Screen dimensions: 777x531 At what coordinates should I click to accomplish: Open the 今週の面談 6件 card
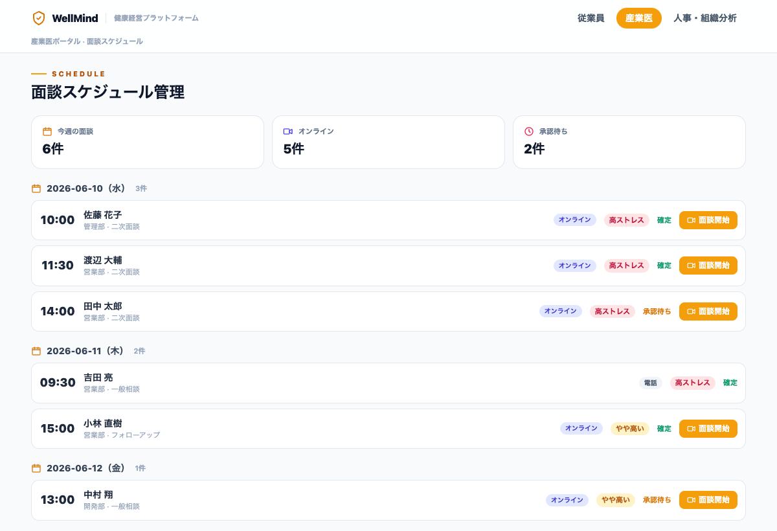click(x=148, y=142)
